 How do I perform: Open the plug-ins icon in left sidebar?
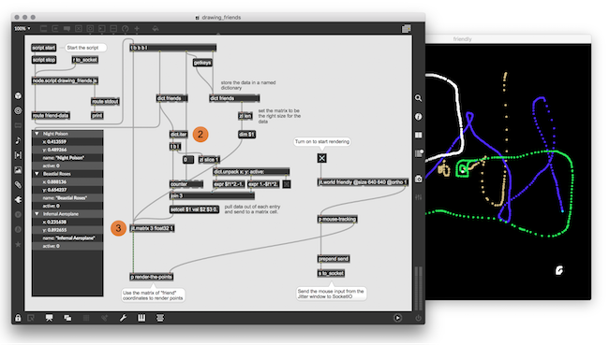(18, 200)
